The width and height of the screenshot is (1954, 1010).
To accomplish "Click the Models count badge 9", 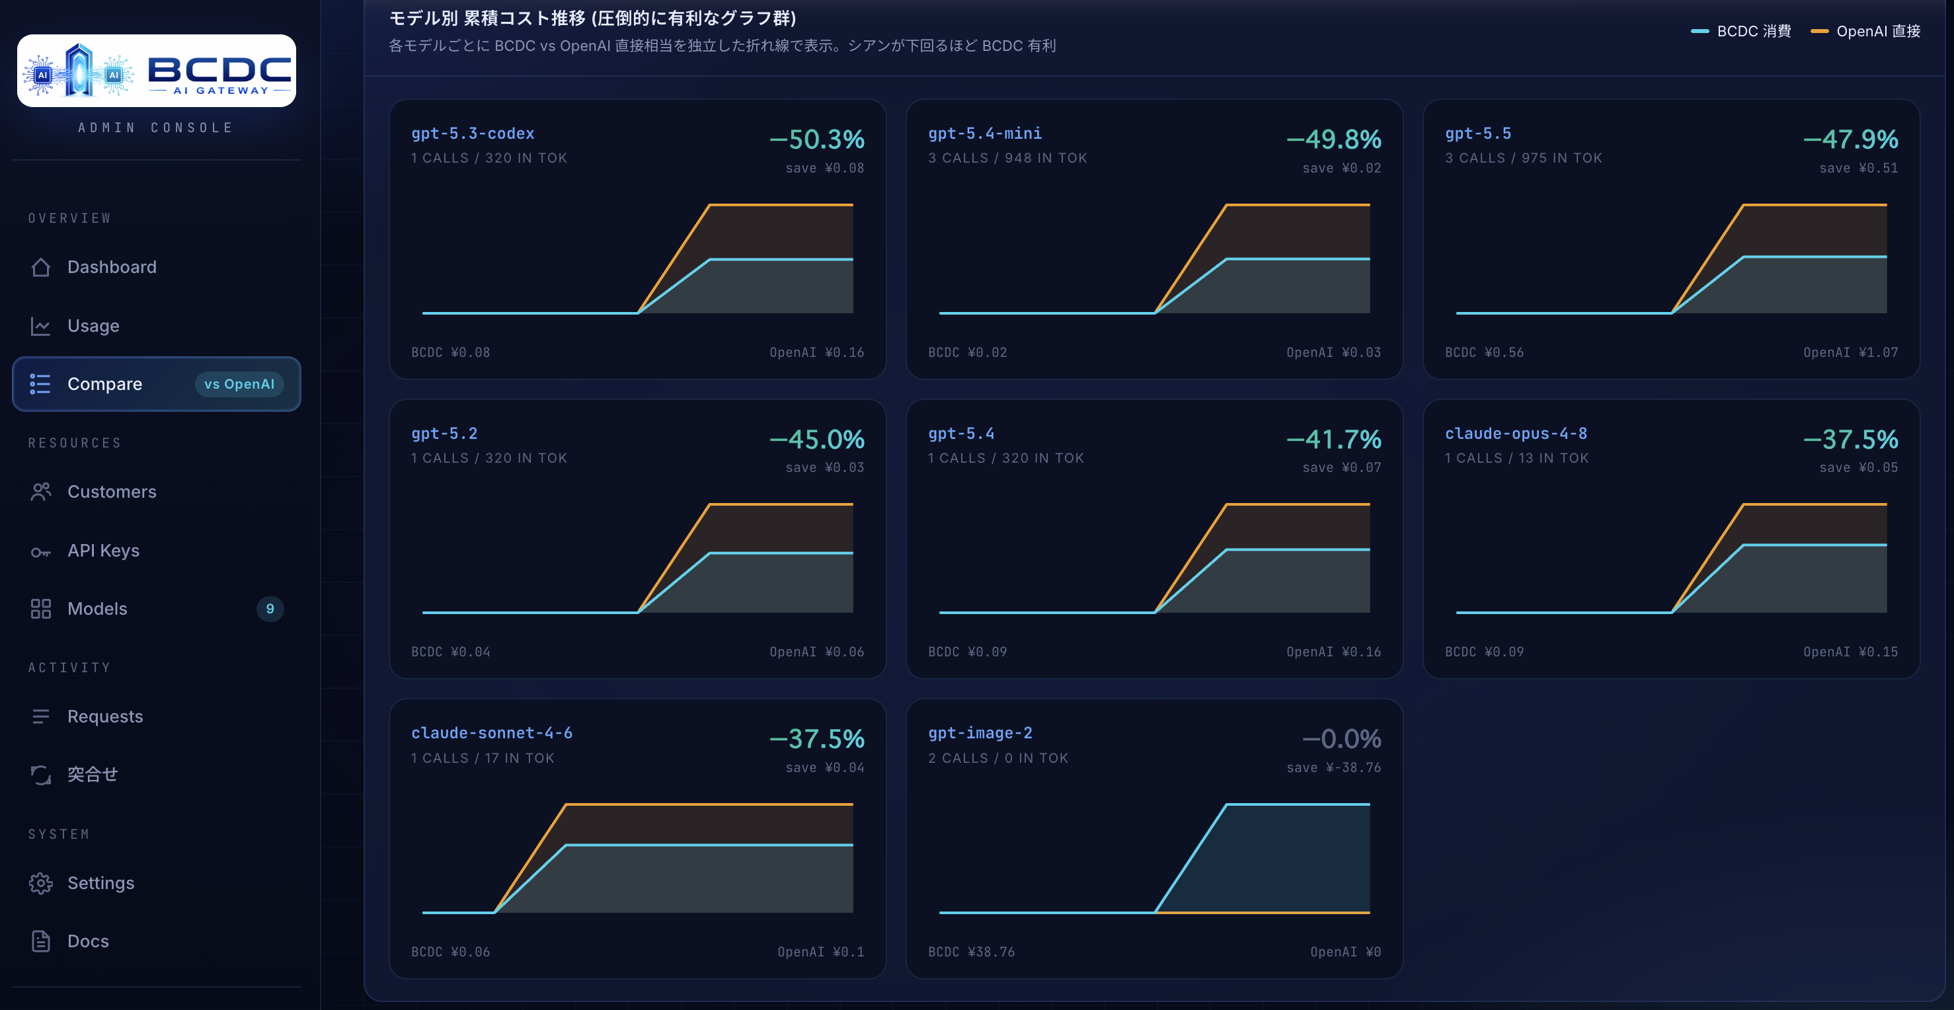I will pos(270,608).
